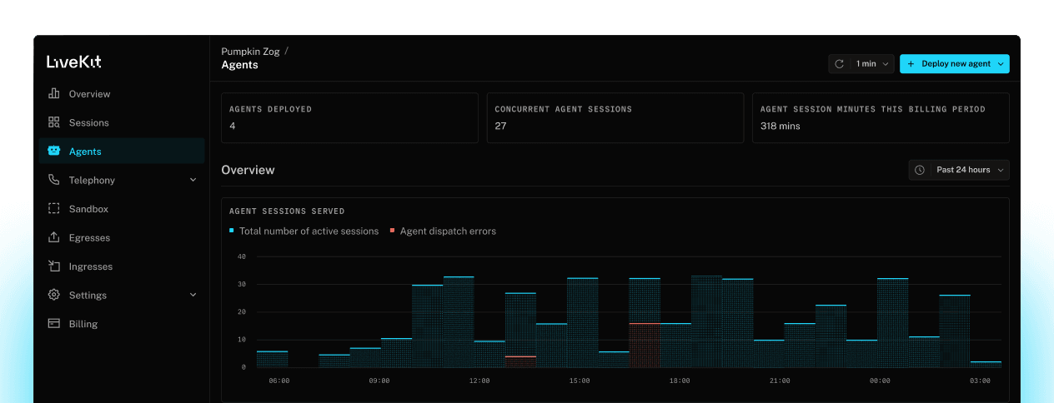Viewport: 1054px width, 403px height.
Task: Click the LiveKit logo
Action: tap(74, 62)
